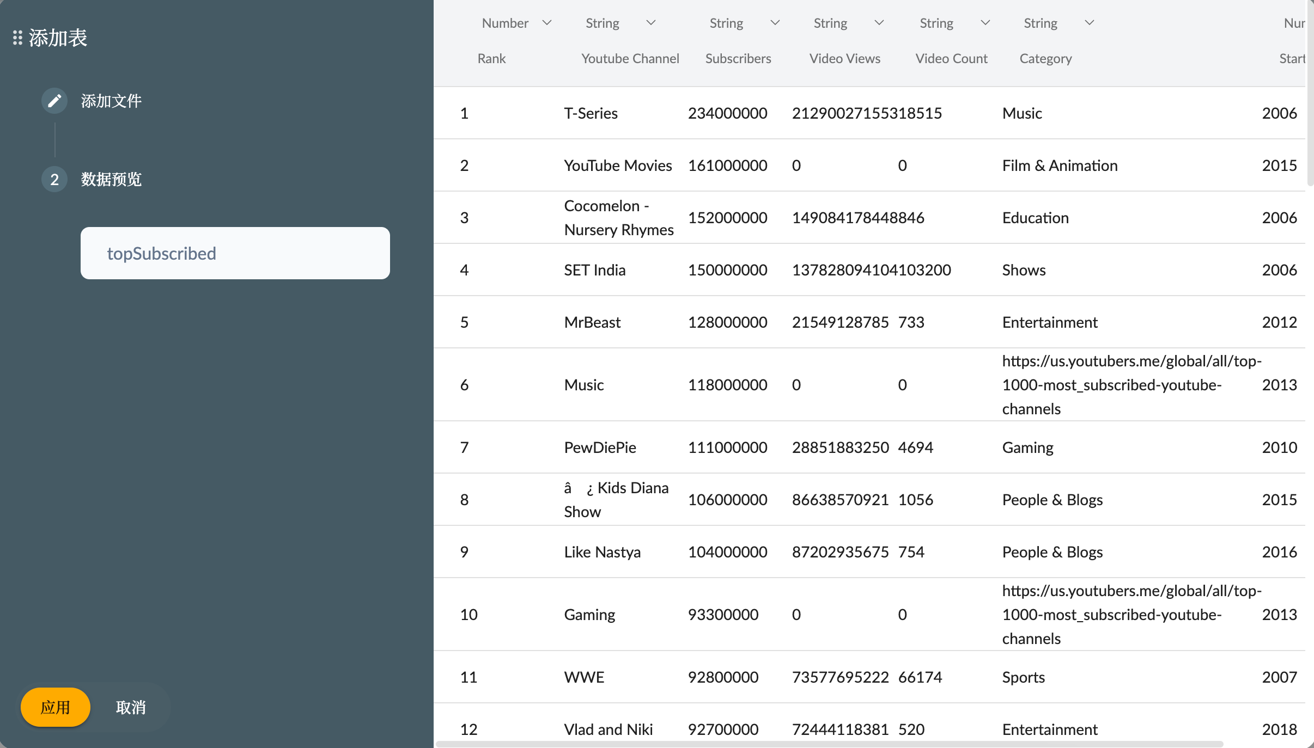Select the YouTube Movies channel cell

(x=618, y=165)
